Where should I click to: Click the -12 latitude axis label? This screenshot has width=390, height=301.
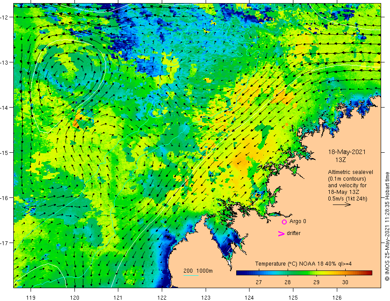click(5, 17)
